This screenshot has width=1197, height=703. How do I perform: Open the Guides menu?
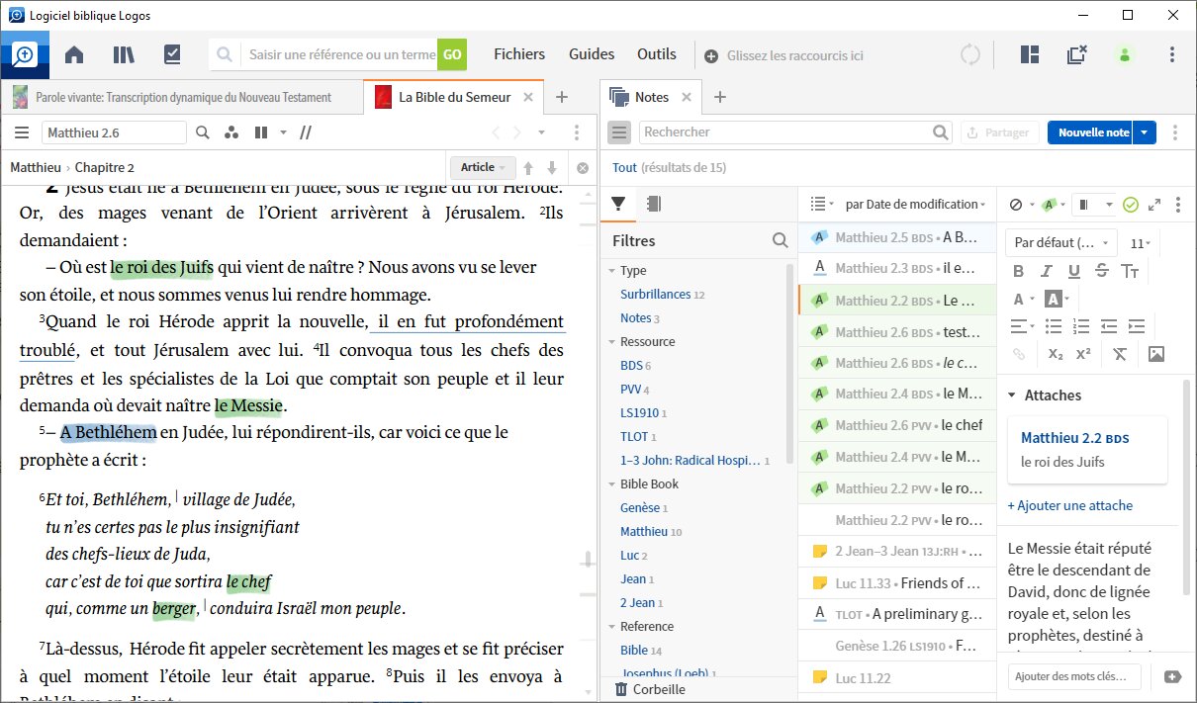tap(592, 55)
